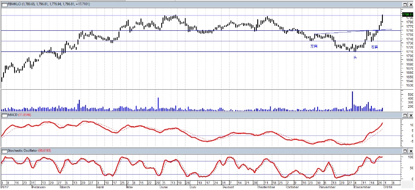
Task: Click the November label on date axis
Action: [327, 187]
